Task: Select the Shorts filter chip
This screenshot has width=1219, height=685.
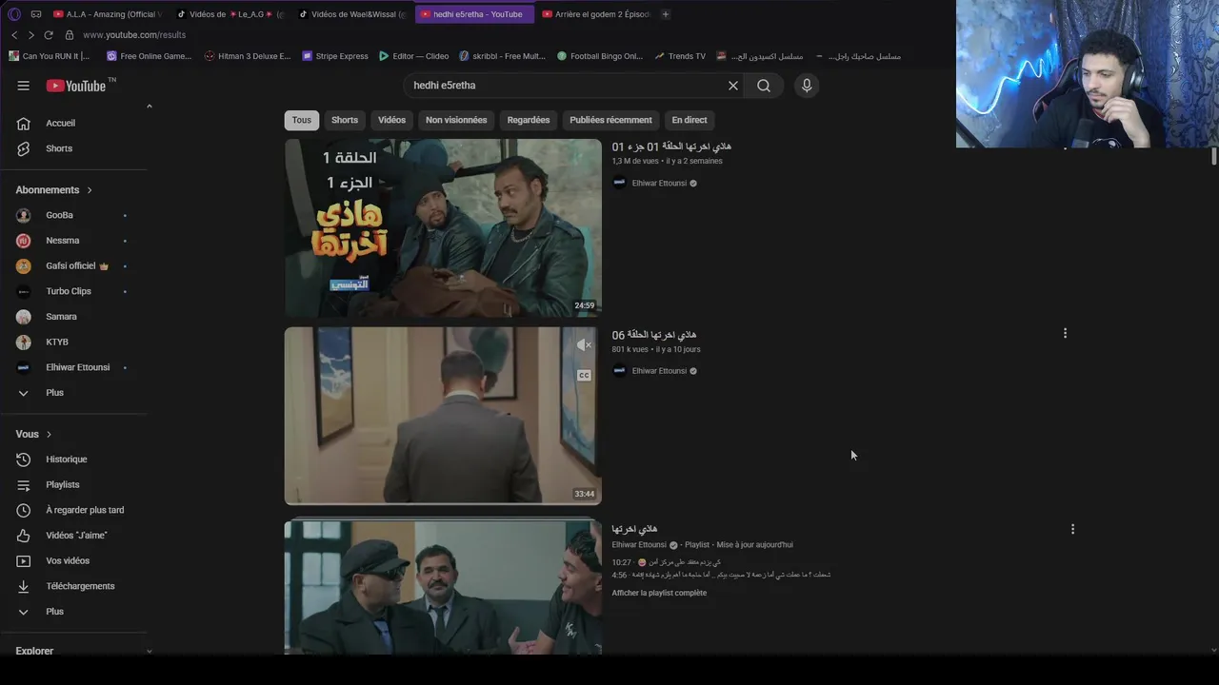Action: pyautogui.click(x=345, y=120)
